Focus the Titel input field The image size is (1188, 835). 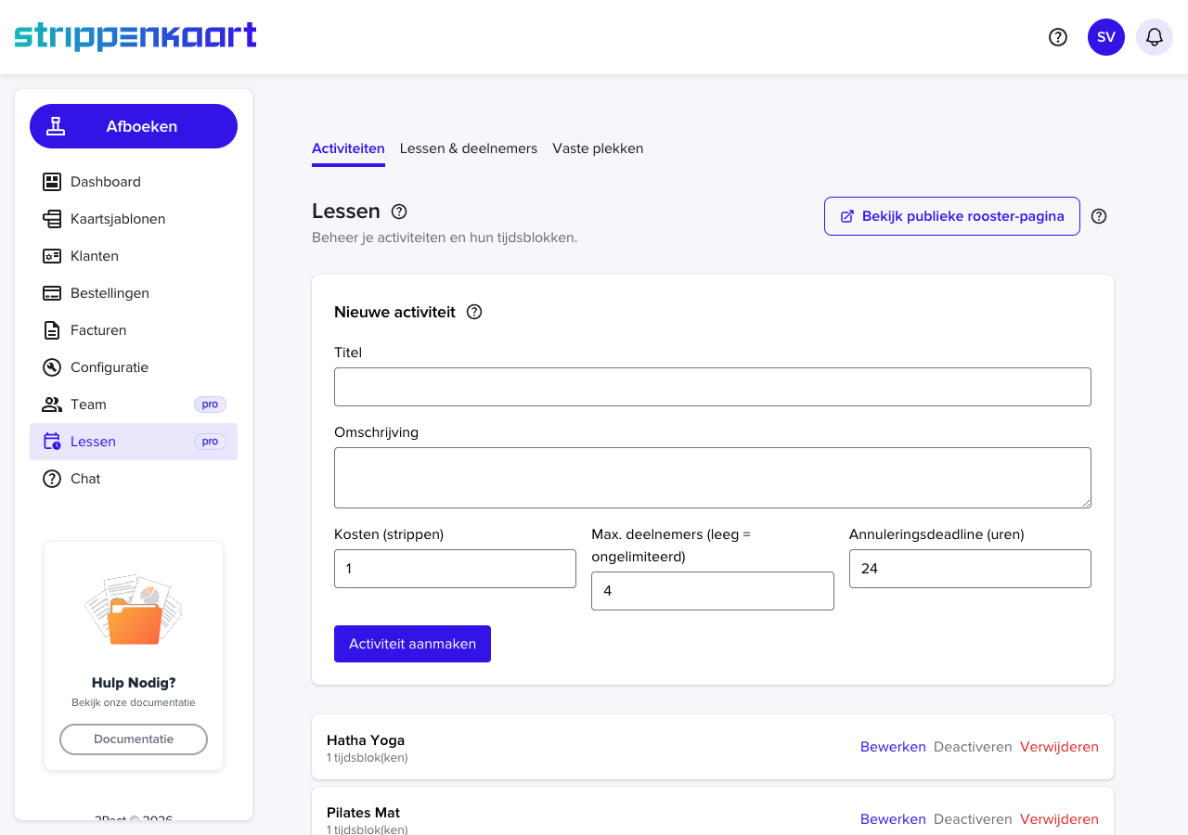713,387
